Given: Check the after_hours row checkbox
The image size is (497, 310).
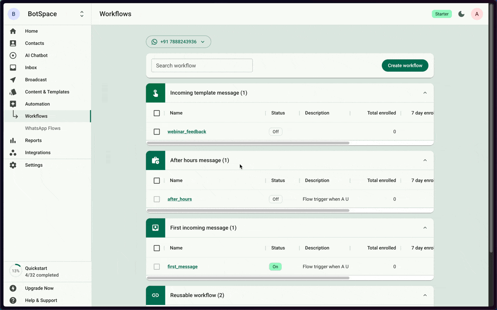Looking at the screenshot, I should coord(157,199).
